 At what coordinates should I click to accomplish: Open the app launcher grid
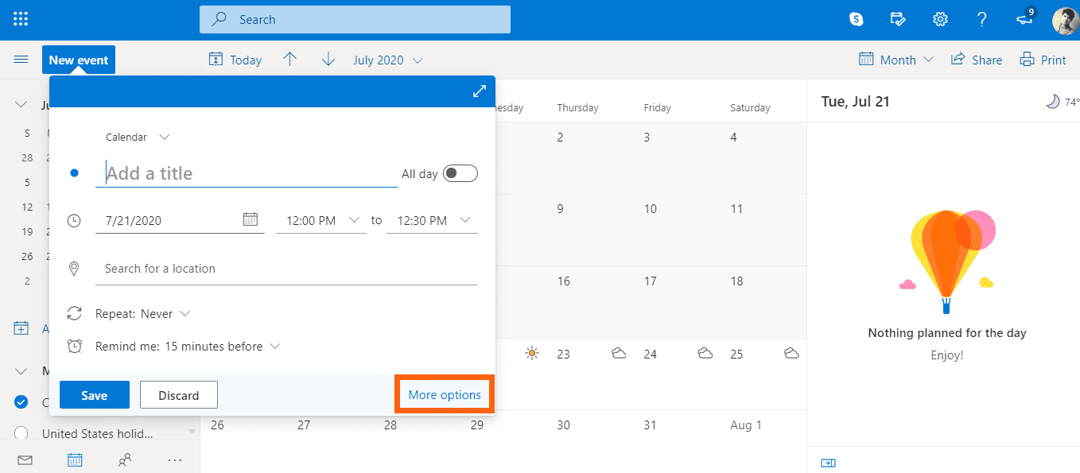[20, 18]
